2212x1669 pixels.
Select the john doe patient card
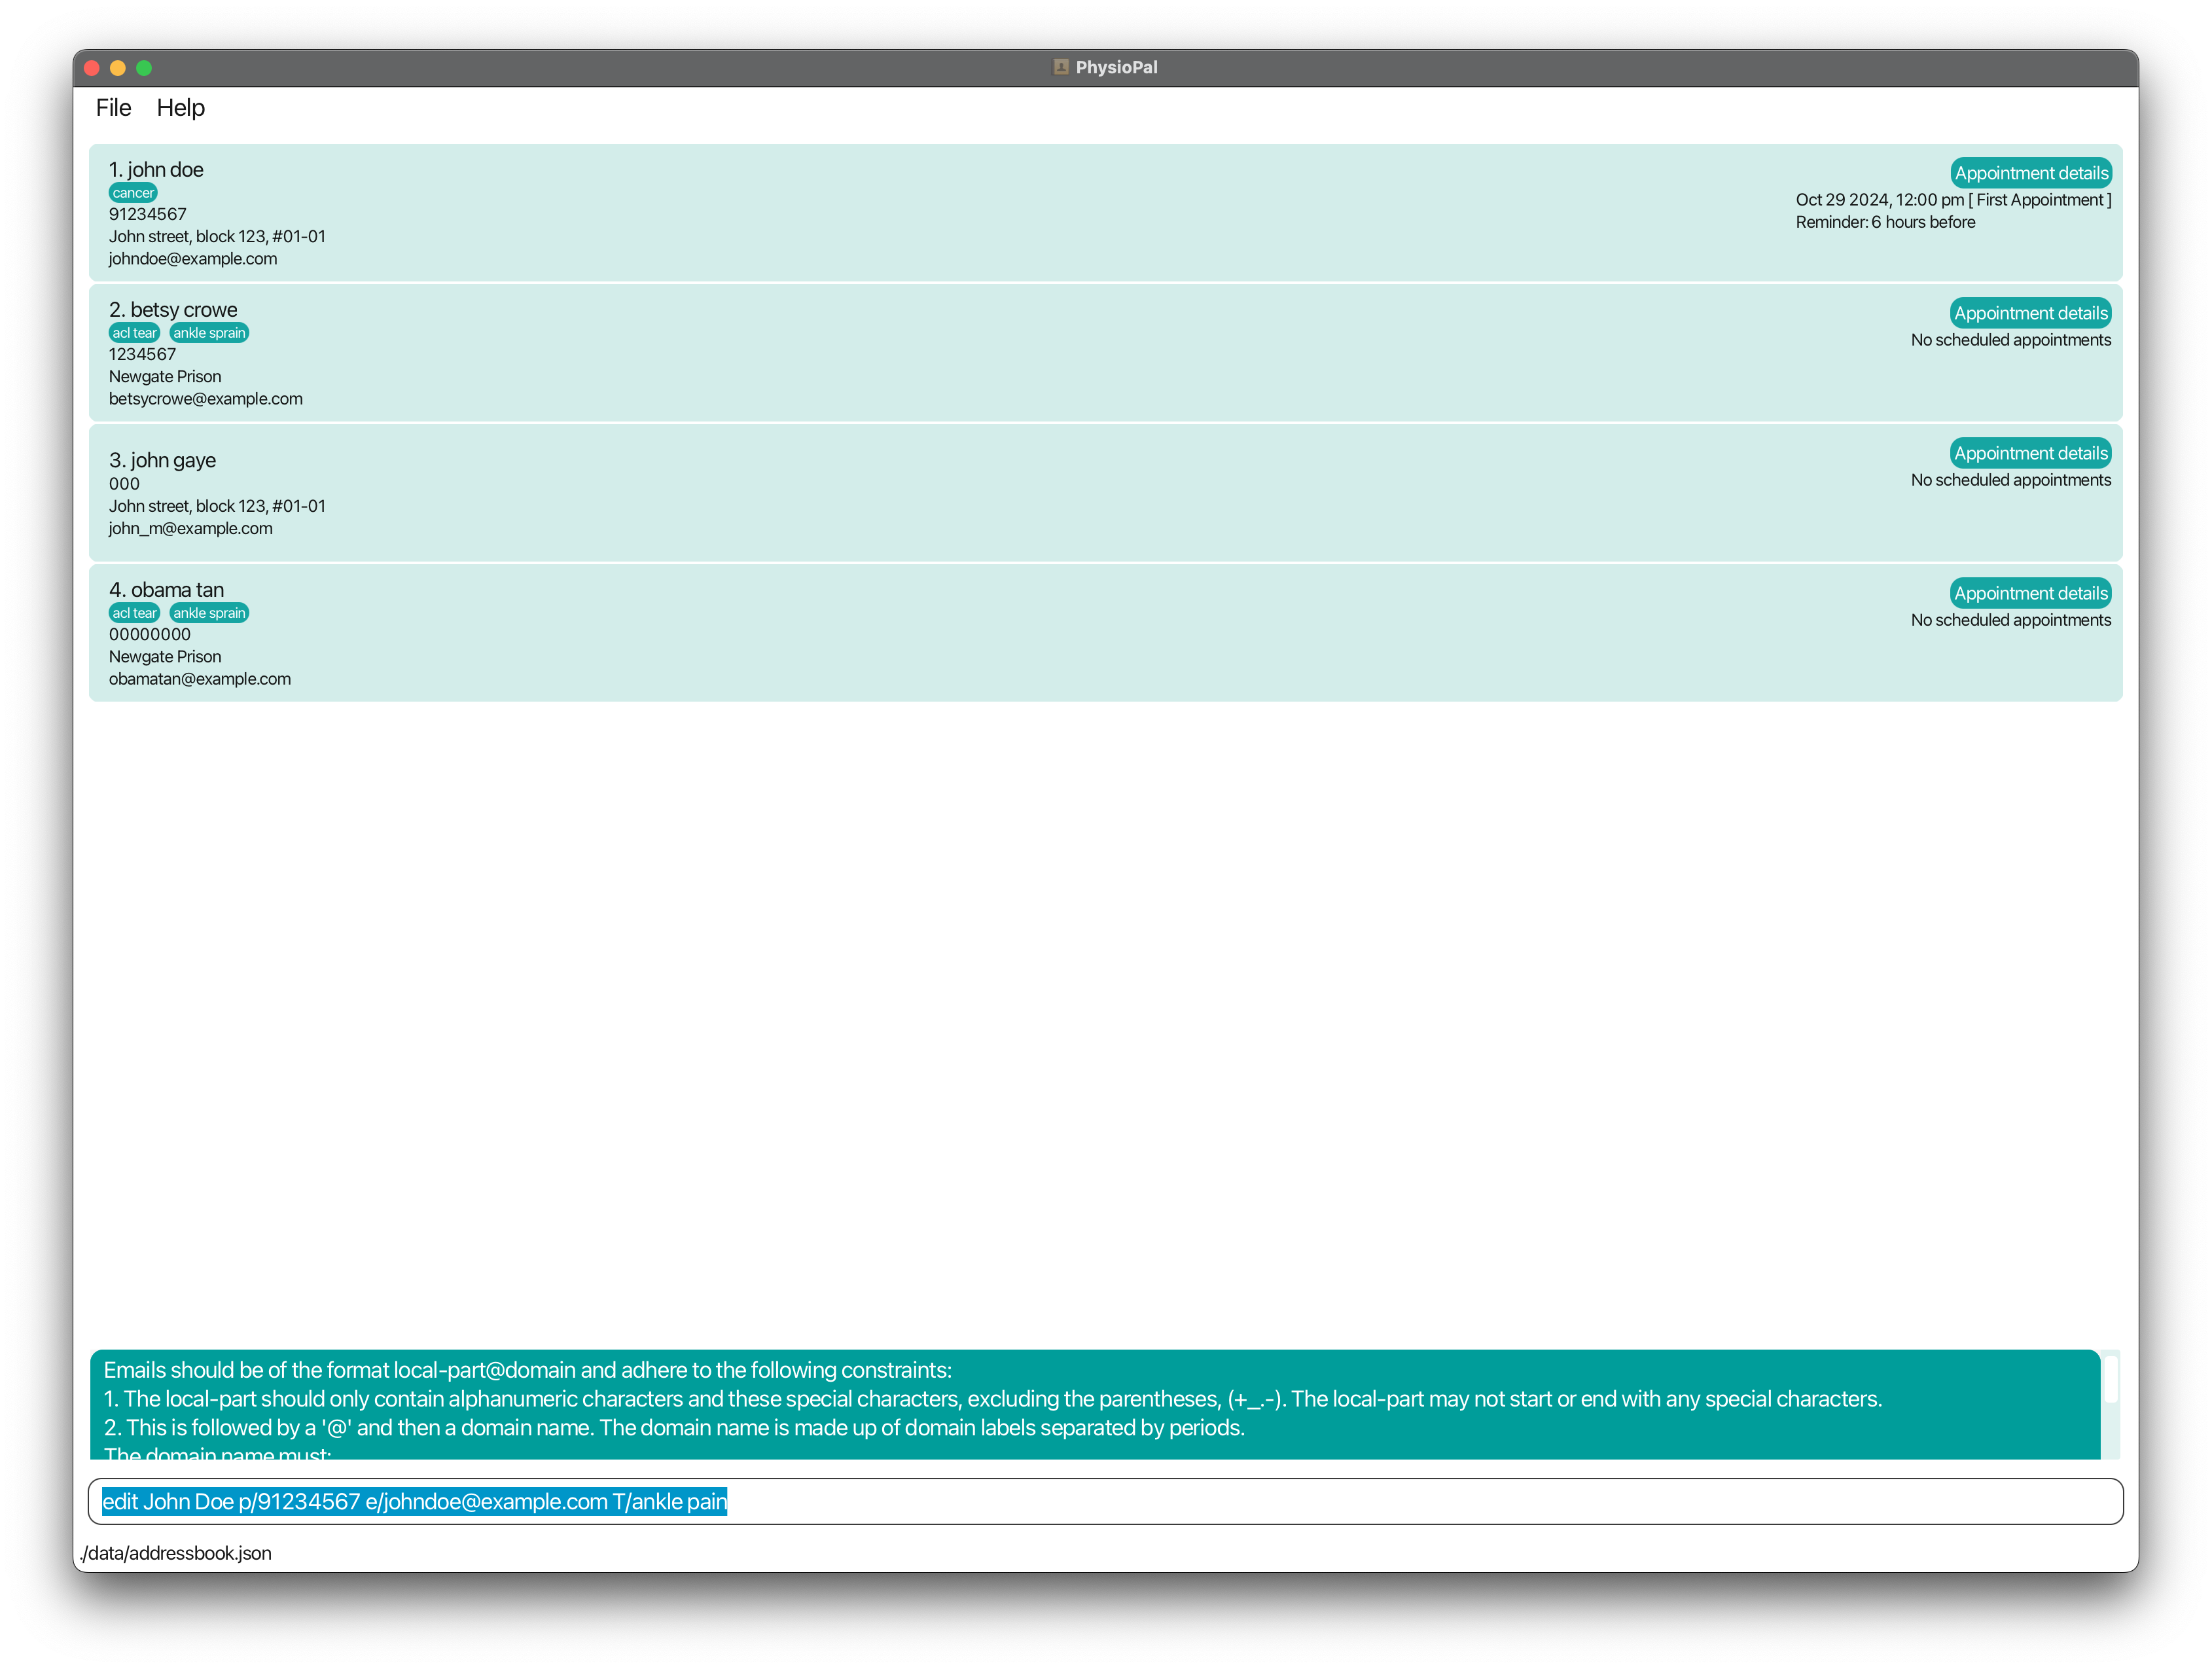(x=1000, y=213)
